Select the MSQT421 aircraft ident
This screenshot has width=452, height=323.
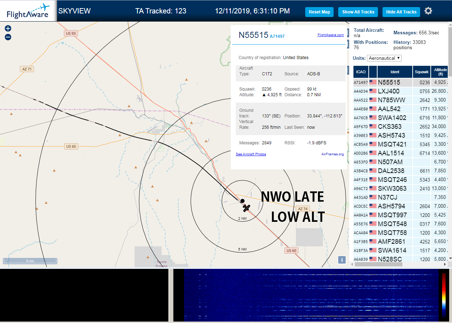coord(392,144)
